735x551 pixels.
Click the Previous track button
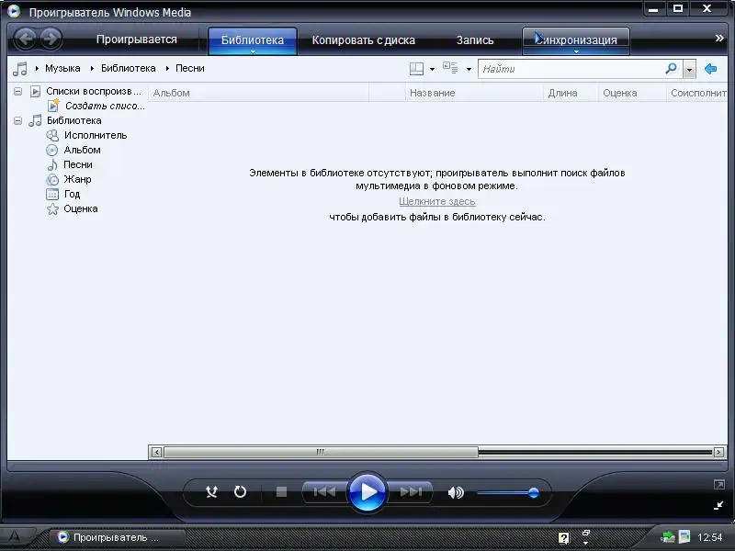point(324,492)
